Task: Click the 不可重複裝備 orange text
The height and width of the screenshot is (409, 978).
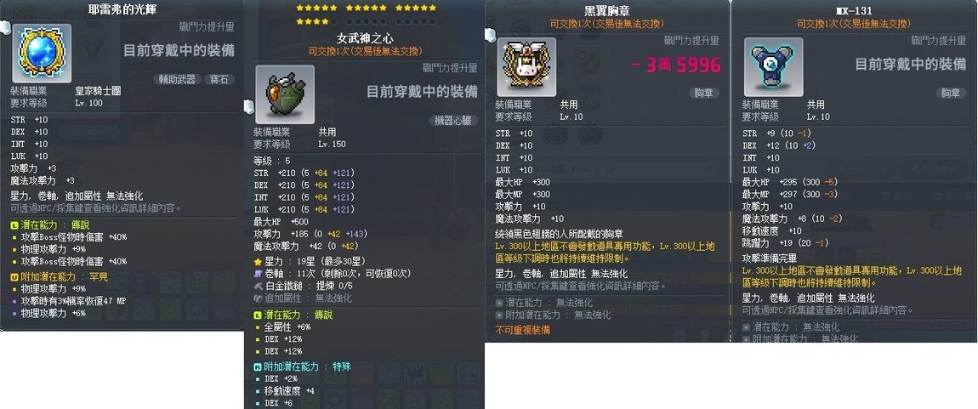Action: (523, 329)
